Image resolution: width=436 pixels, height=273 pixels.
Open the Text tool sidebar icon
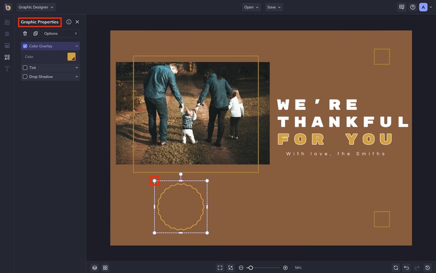(x=7, y=69)
